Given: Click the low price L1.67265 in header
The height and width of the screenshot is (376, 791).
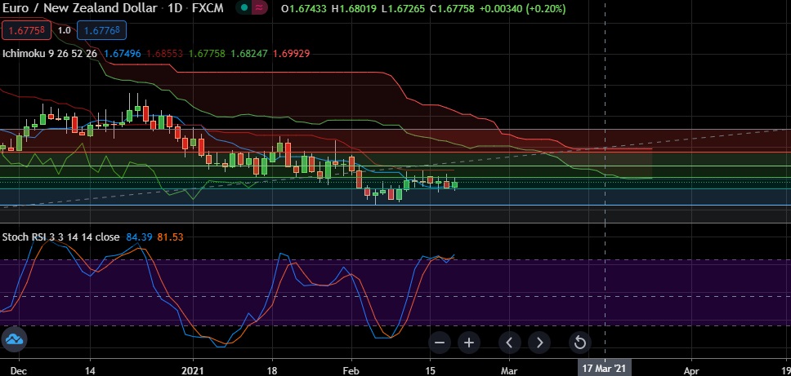Looking at the screenshot, I should coord(403,8).
